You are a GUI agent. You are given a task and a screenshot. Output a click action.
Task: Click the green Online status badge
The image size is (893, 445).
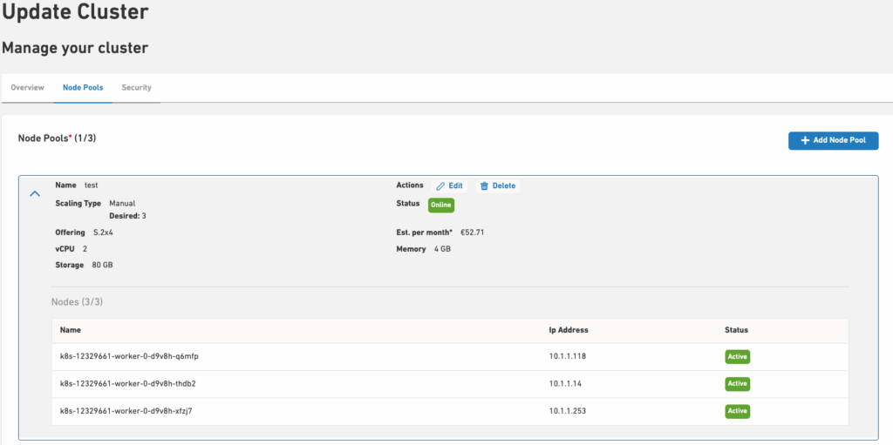[x=440, y=205]
